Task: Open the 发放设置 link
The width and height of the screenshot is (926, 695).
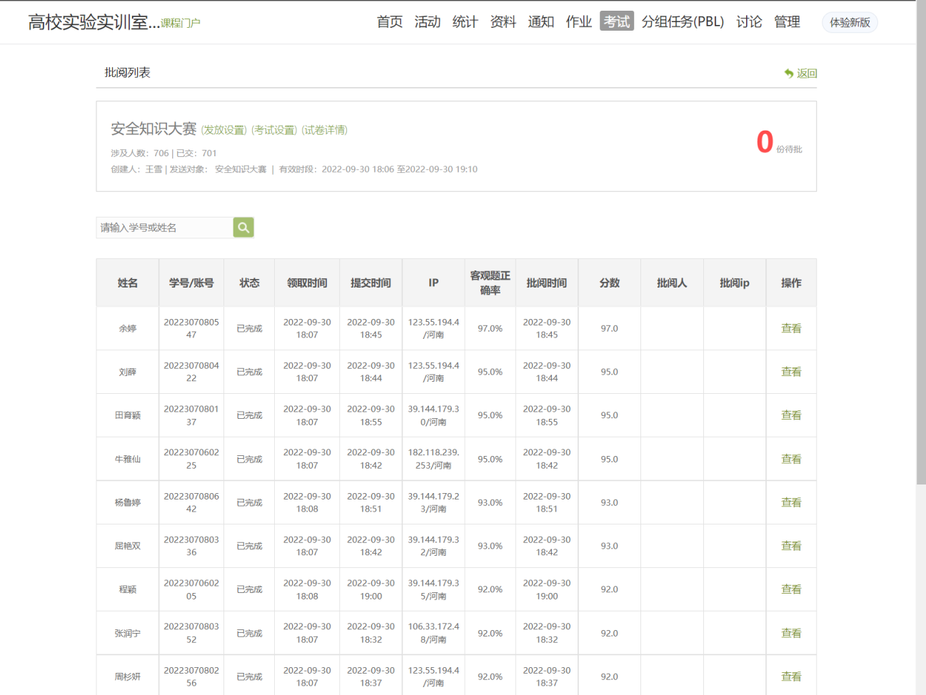Action: coord(223,130)
